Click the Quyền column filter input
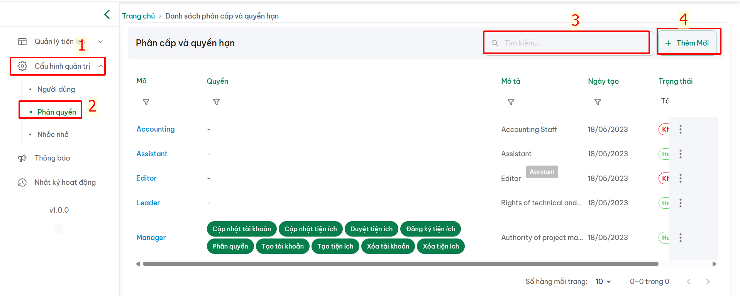This screenshot has height=296, width=740. tap(257, 102)
